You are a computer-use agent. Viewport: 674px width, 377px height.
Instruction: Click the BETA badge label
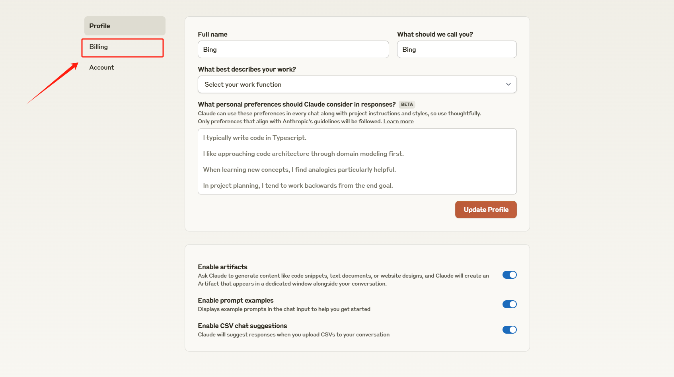407,105
